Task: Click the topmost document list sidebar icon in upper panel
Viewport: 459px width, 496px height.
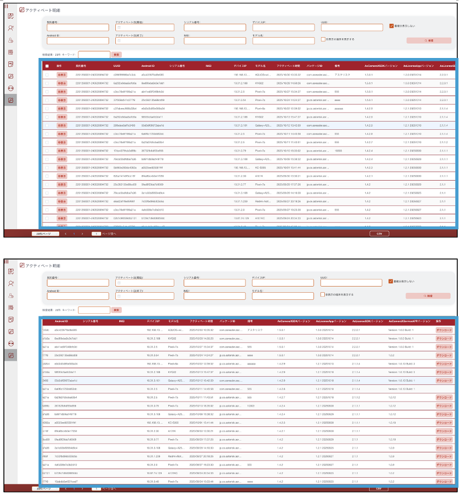Action: (x=10, y=15)
